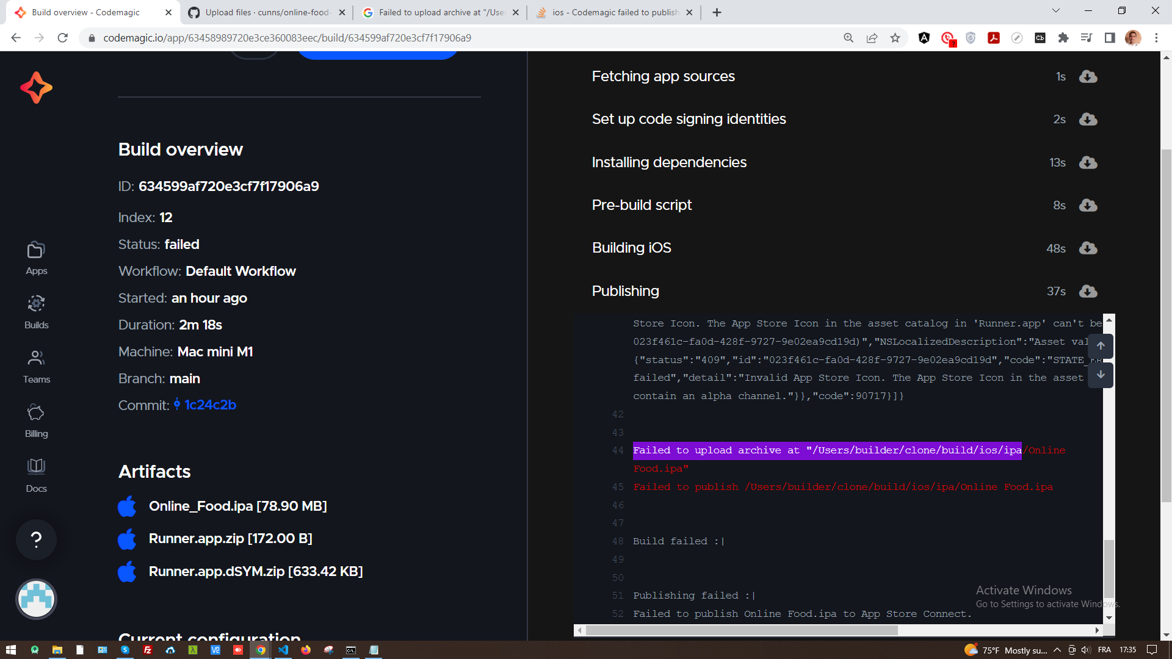Open Docs in the sidebar

point(36,476)
